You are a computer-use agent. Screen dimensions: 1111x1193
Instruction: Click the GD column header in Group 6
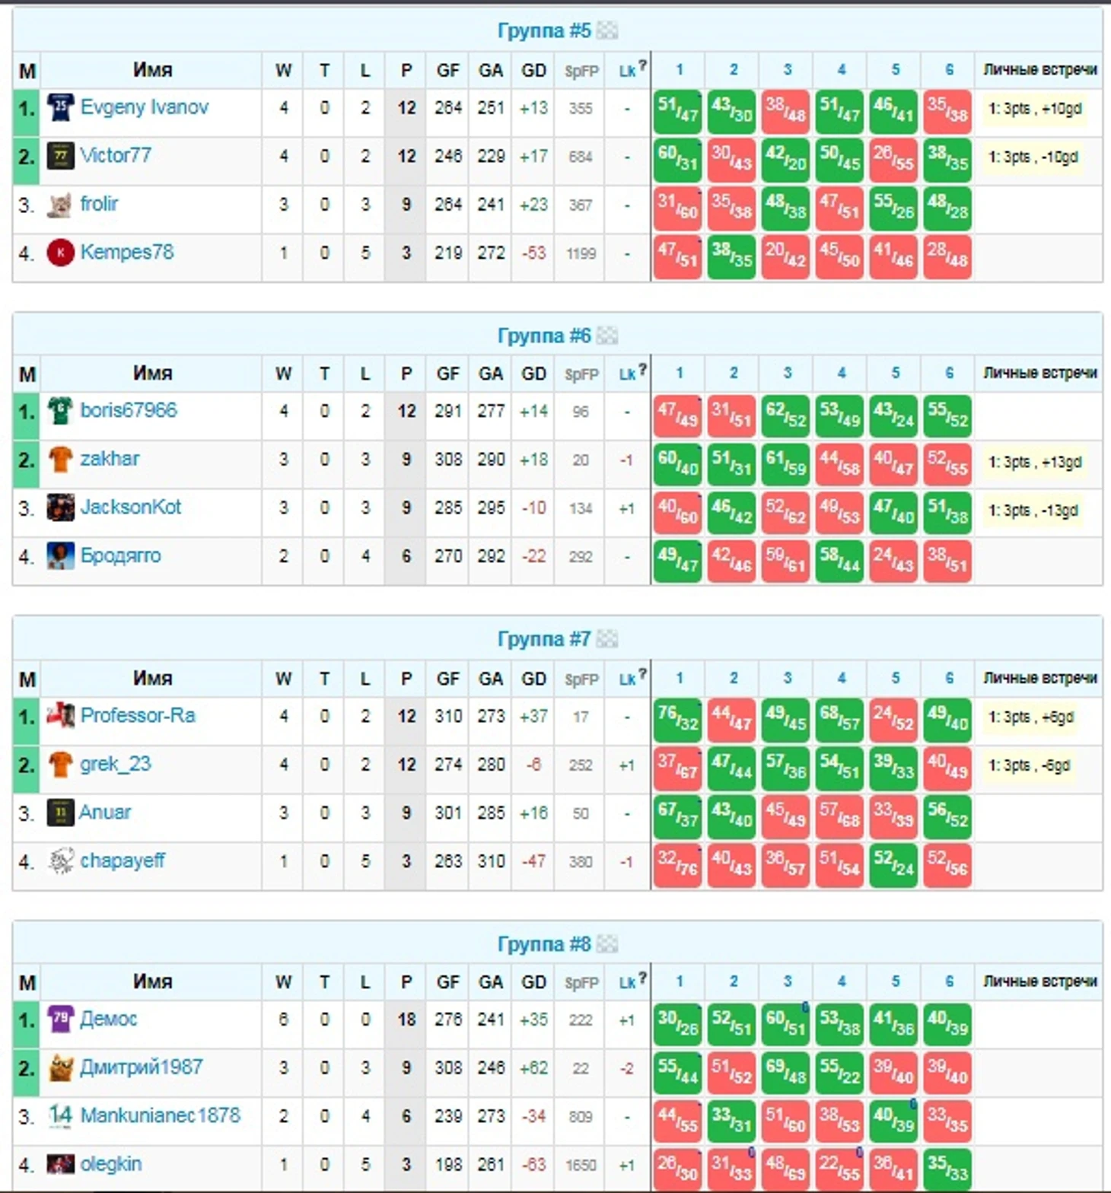point(533,374)
